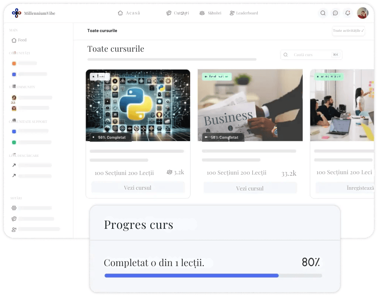Click the MillenniumVibe logo

[17, 13]
